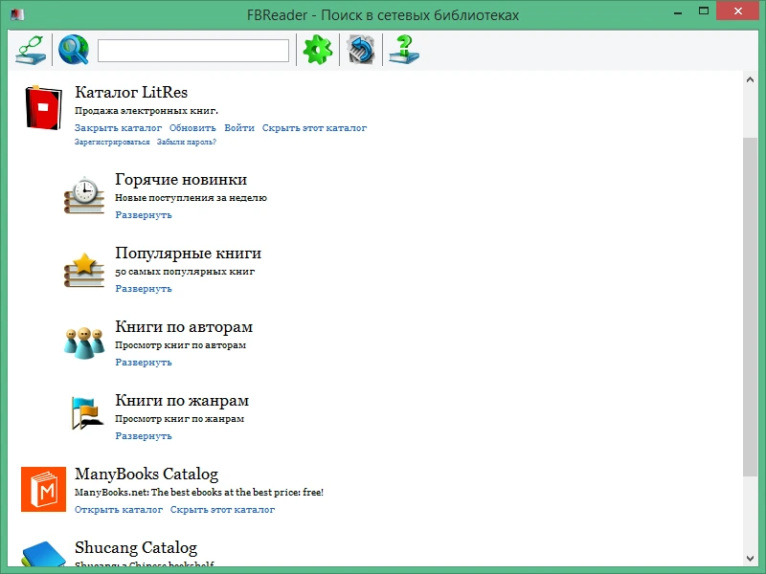Click the Обновить link
The width and height of the screenshot is (766, 574).
(x=192, y=128)
